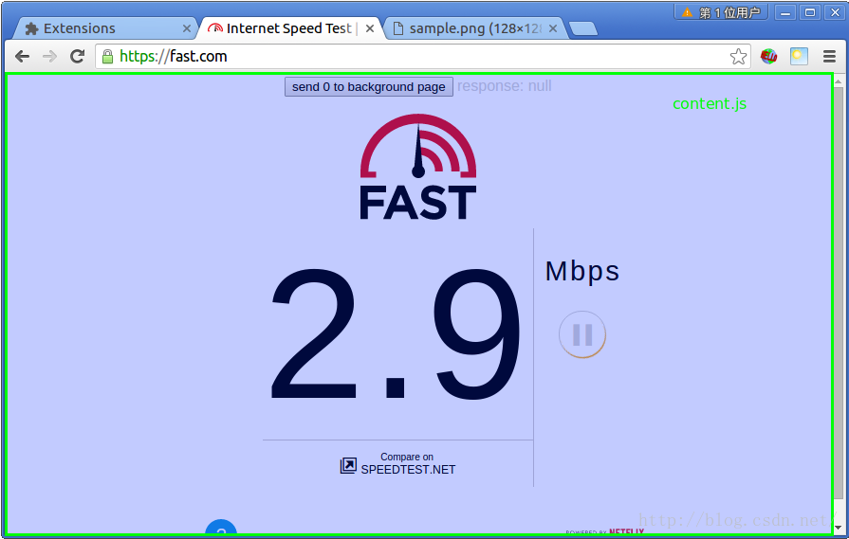Open the Chrome hamburger menu
This screenshot has height=539, width=849.
click(829, 56)
